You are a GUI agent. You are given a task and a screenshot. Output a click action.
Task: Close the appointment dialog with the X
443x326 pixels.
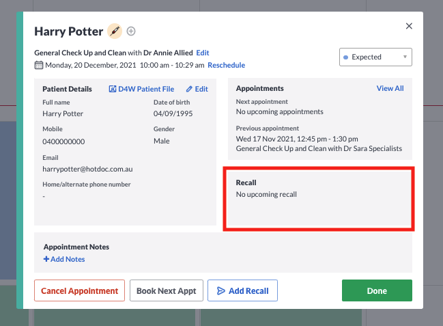tap(409, 26)
